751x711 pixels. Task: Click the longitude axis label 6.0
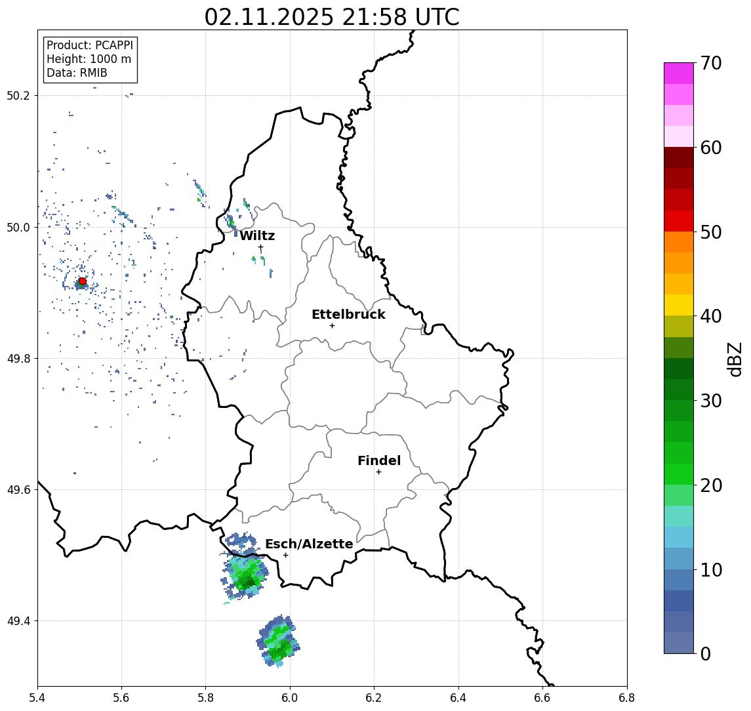point(290,697)
